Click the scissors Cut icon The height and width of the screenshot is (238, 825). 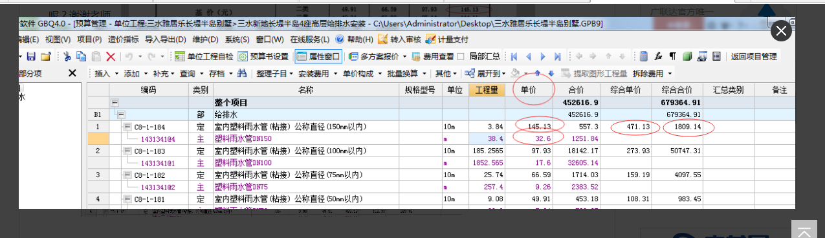point(67,56)
